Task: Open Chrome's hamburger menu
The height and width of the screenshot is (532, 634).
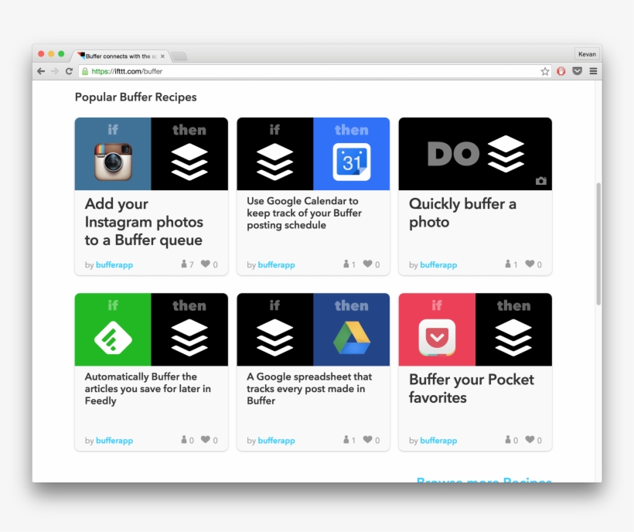Action: tap(592, 70)
